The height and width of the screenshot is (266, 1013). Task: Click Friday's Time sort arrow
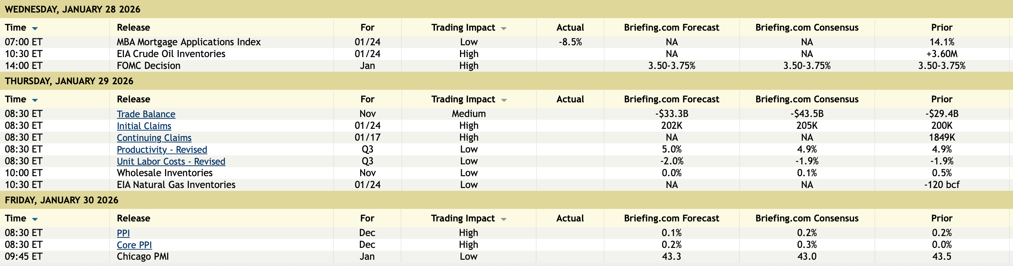point(35,219)
